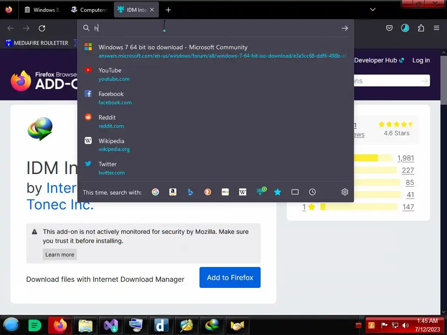Reload the current page

pos(42,28)
